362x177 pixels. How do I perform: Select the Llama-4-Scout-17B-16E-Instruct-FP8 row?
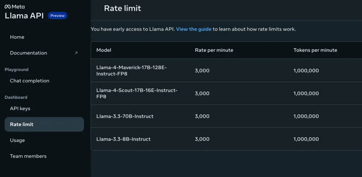(137, 94)
